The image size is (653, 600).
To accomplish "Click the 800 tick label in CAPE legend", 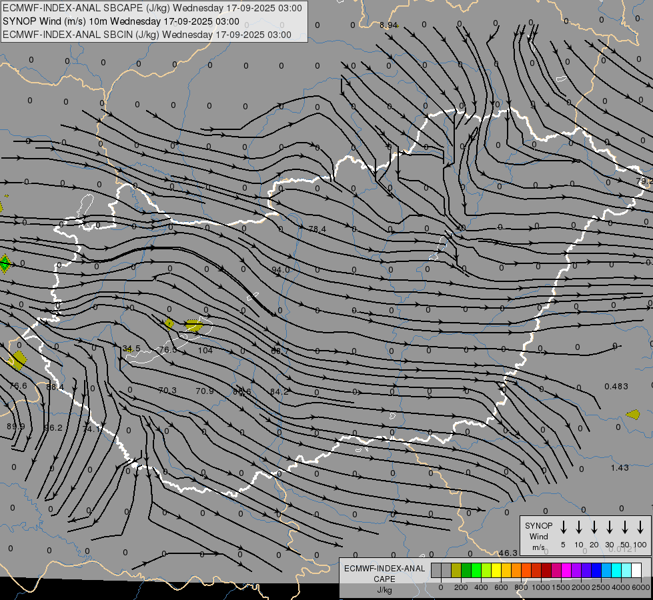I will (521, 587).
